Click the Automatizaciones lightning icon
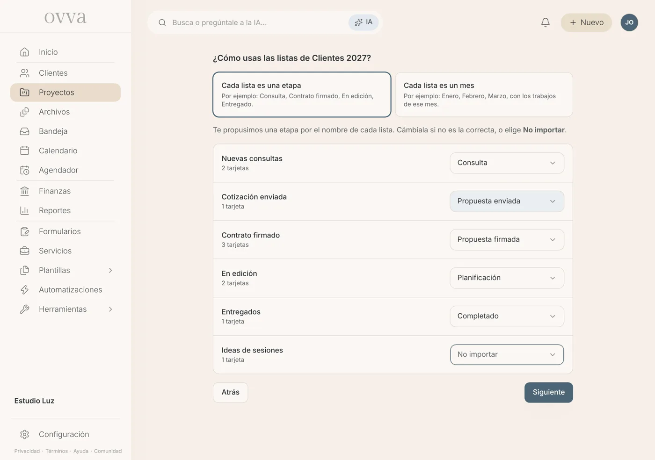Screen dimensions: 655x460 point(25,290)
